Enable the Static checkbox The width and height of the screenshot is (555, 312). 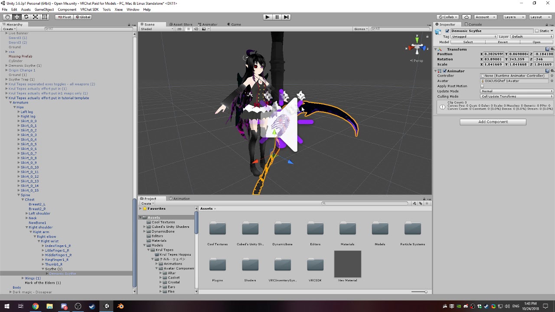[536, 31]
